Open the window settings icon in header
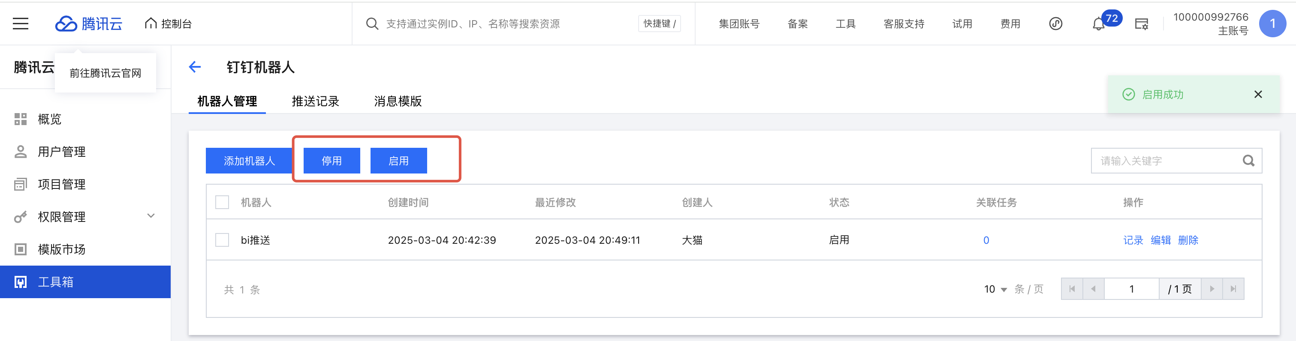The width and height of the screenshot is (1296, 341). tap(1142, 24)
